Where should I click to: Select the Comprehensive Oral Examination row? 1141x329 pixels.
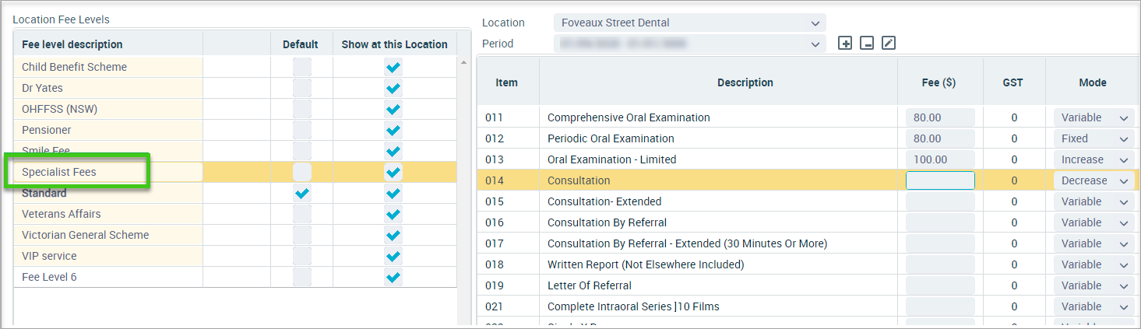[x=808, y=117]
